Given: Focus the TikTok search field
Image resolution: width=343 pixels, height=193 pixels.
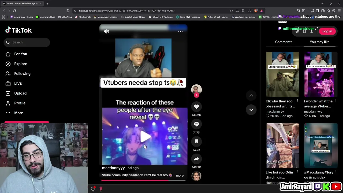Looking at the screenshot, I should tap(27, 42).
